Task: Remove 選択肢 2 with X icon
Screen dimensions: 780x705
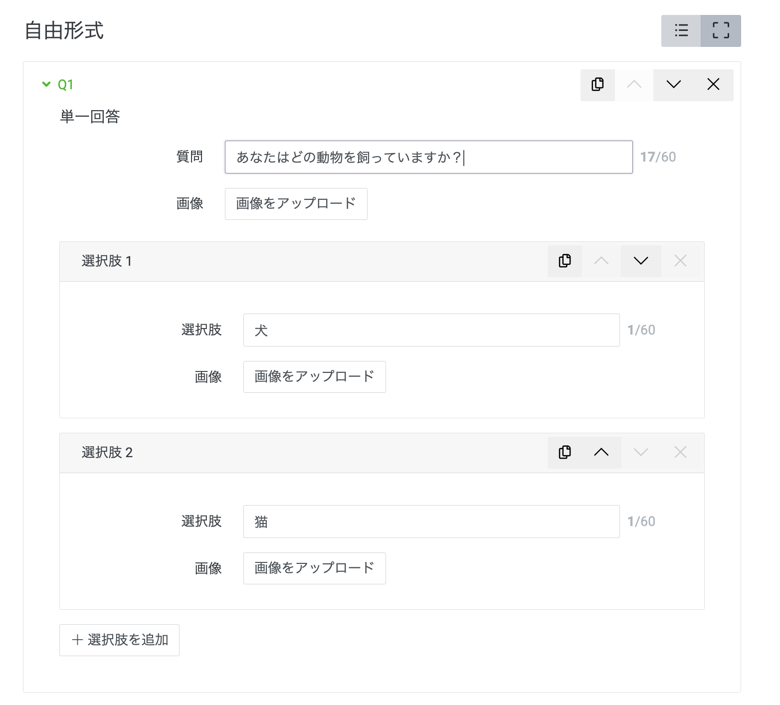Action: tap(680, 452)
